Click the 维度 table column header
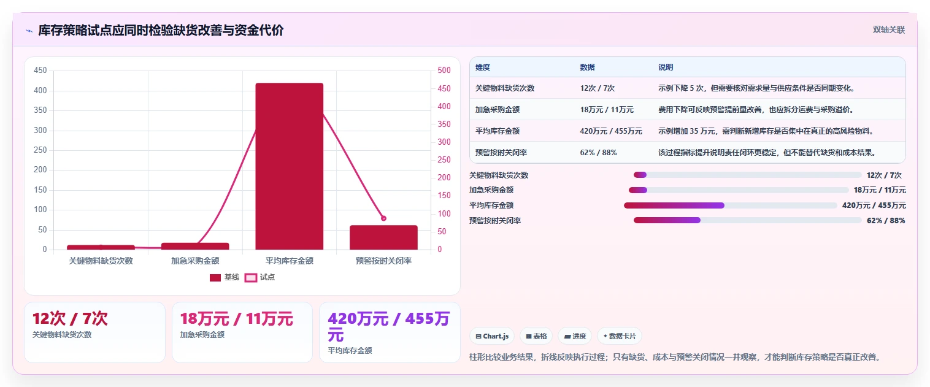The width and height of the screenshot is (930, 387). (x=483, y=67)
